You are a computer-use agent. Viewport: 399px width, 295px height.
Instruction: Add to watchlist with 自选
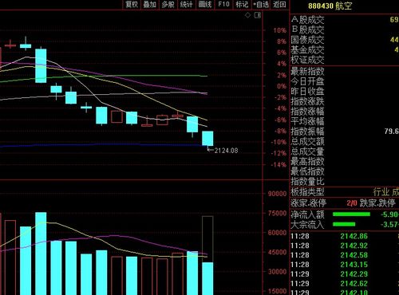click(261, 5)
